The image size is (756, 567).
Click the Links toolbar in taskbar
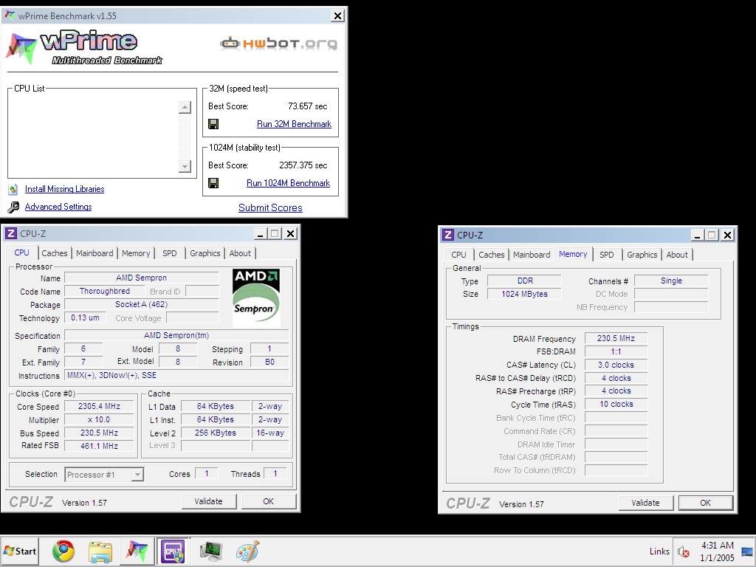[x=659, y=551]
